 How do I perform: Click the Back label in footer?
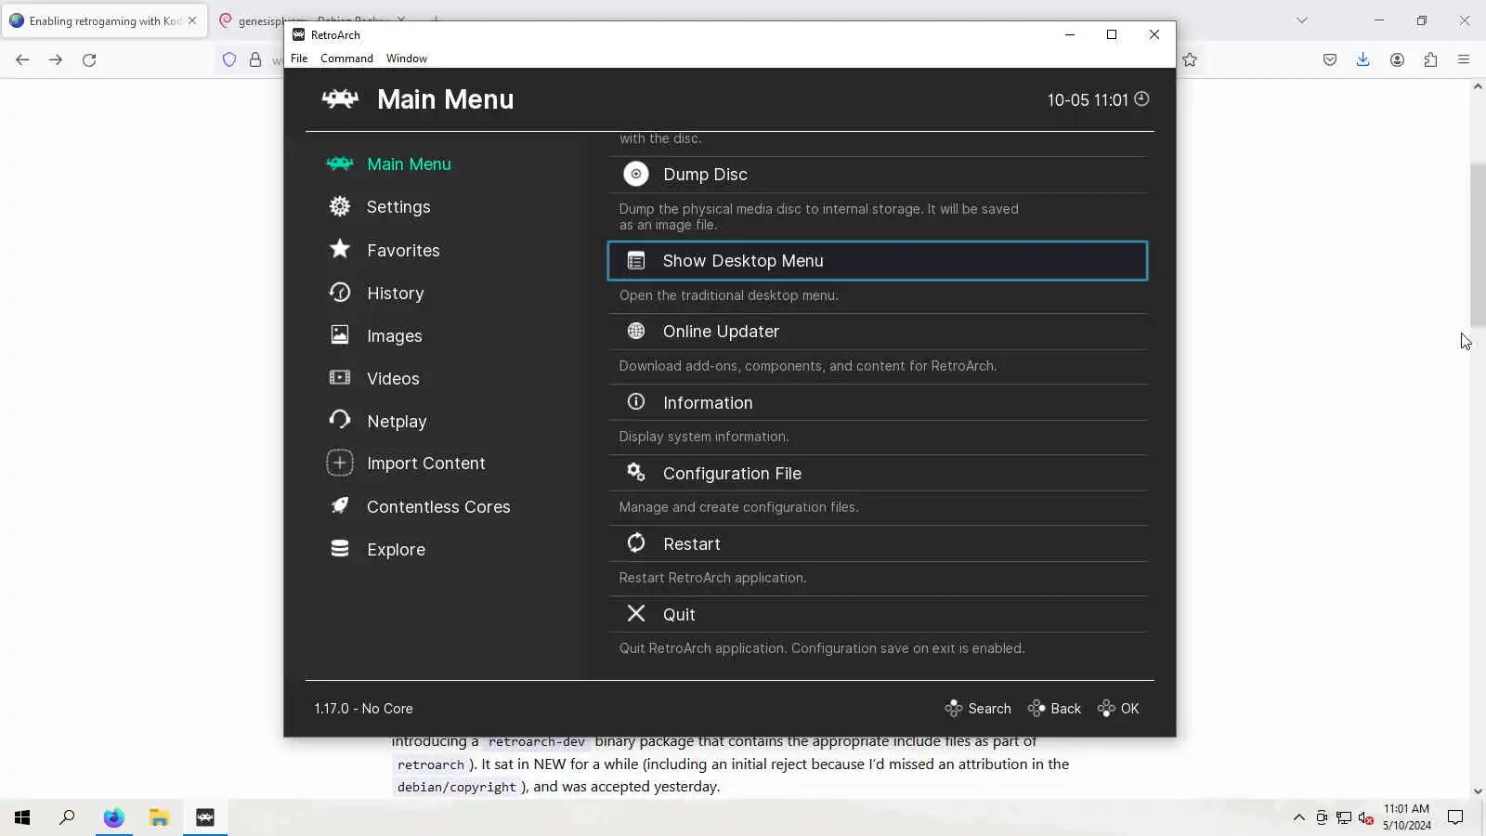[x=1065, y=709]
